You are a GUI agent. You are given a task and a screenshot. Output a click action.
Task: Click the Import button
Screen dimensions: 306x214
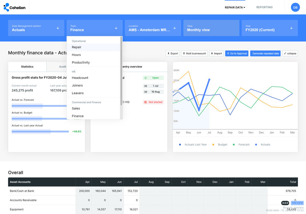[x=216, y=54]
